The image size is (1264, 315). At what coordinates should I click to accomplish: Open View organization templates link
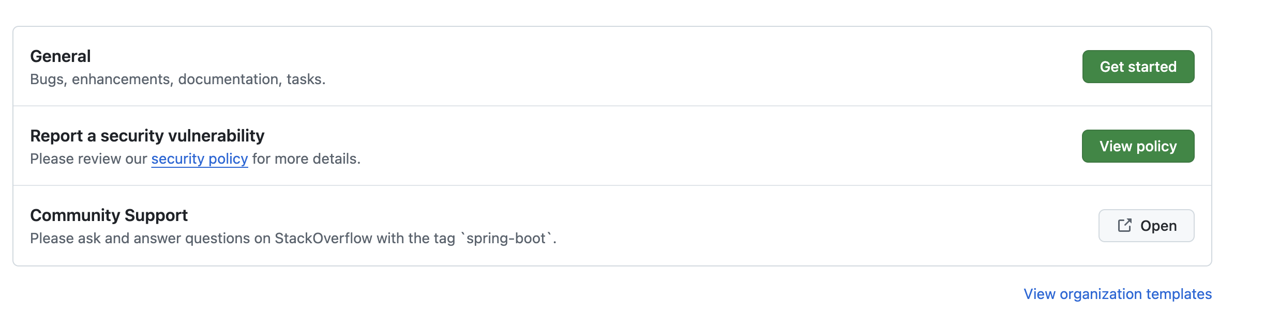1117,294
